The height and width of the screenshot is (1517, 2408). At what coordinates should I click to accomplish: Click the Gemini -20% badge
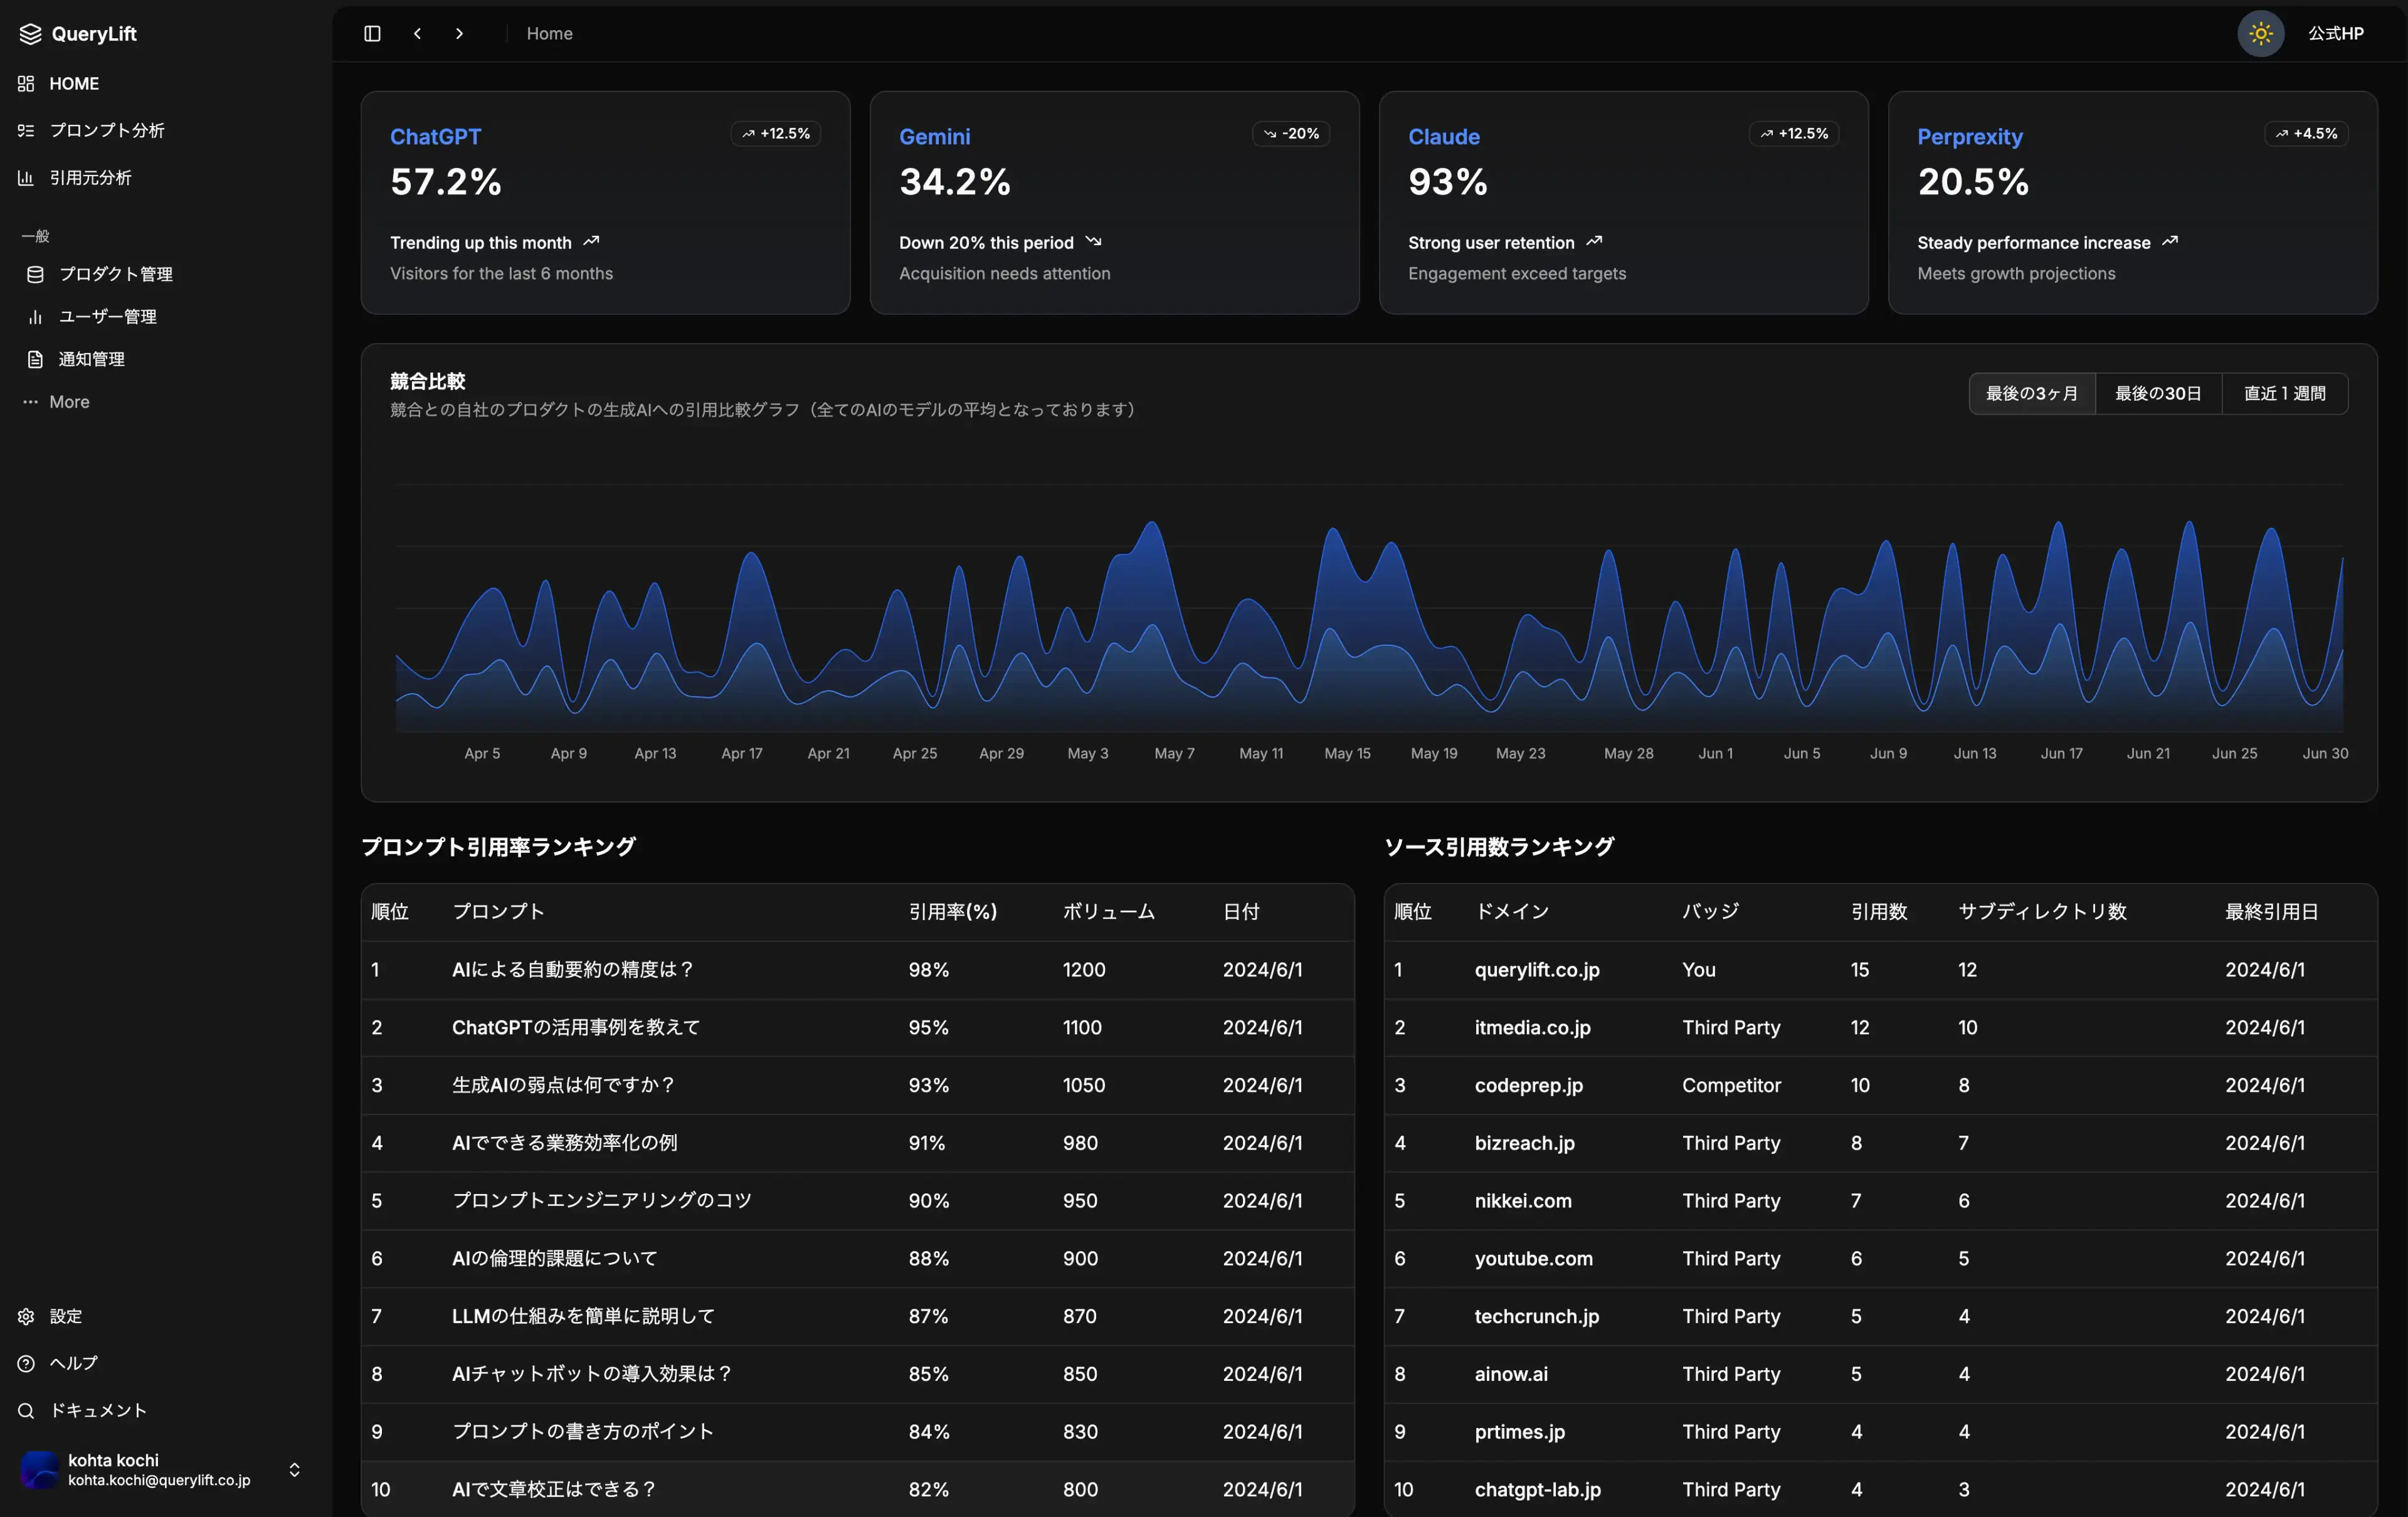pyautogui.click(x=1291, y=133)
